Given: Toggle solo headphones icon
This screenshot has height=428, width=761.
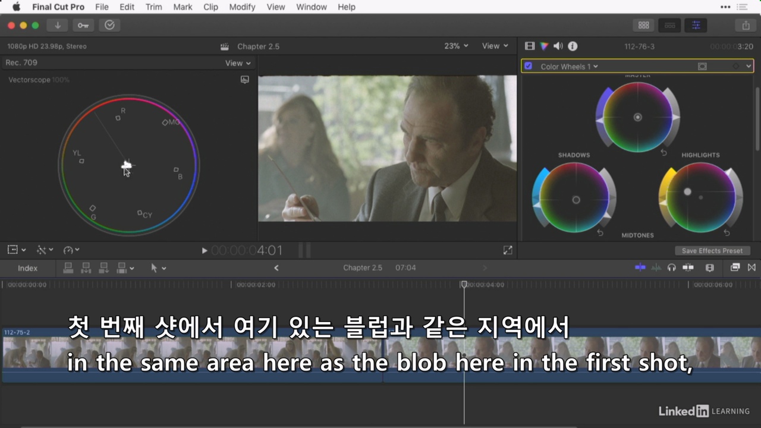Looking at the screenshot, I should [x=672, y=267].
